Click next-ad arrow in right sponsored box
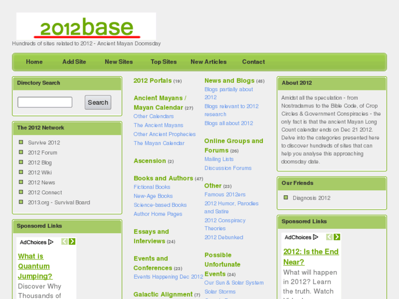Screen dimensions: 399x299 (x=337, y=237)
